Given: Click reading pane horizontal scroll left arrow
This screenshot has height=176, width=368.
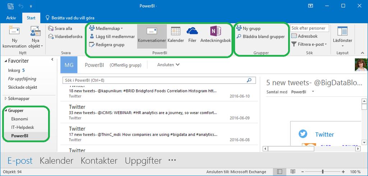Looking at the screenshot, I should 265,149.
